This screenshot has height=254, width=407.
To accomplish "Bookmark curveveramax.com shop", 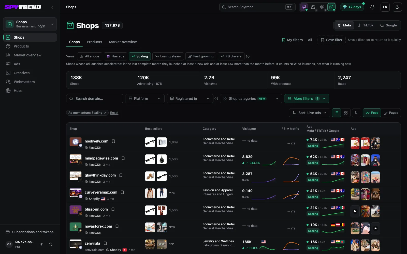I will (122, 192).
